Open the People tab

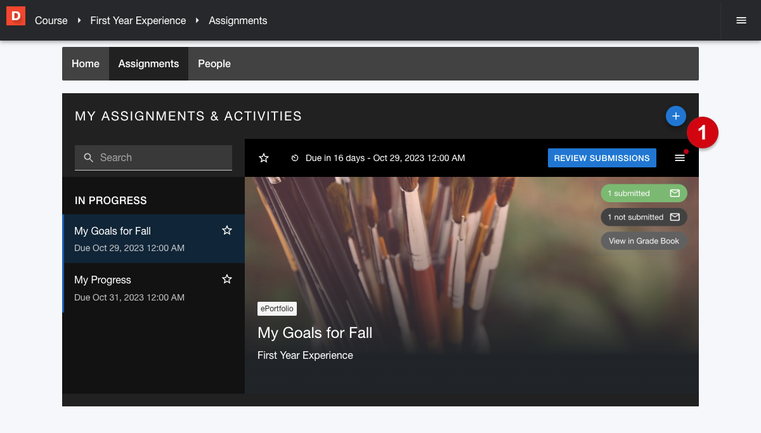214,63
